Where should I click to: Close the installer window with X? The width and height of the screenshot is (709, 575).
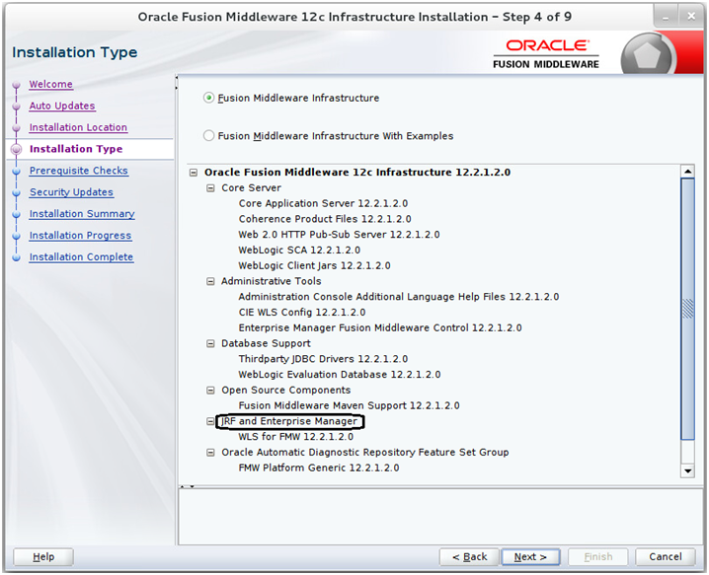691,17
